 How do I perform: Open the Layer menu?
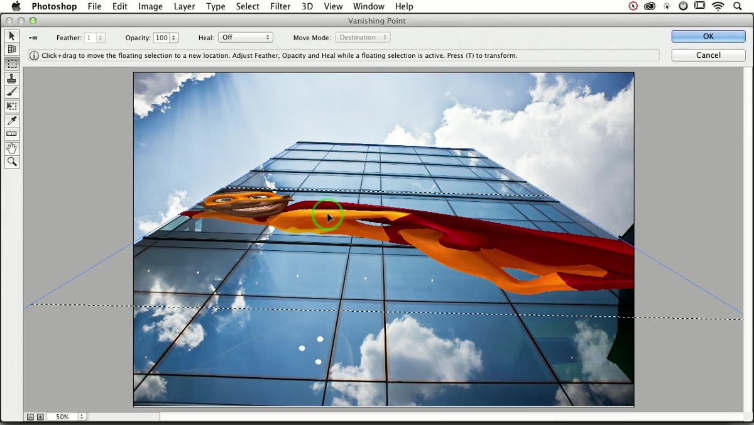(184, 6)
